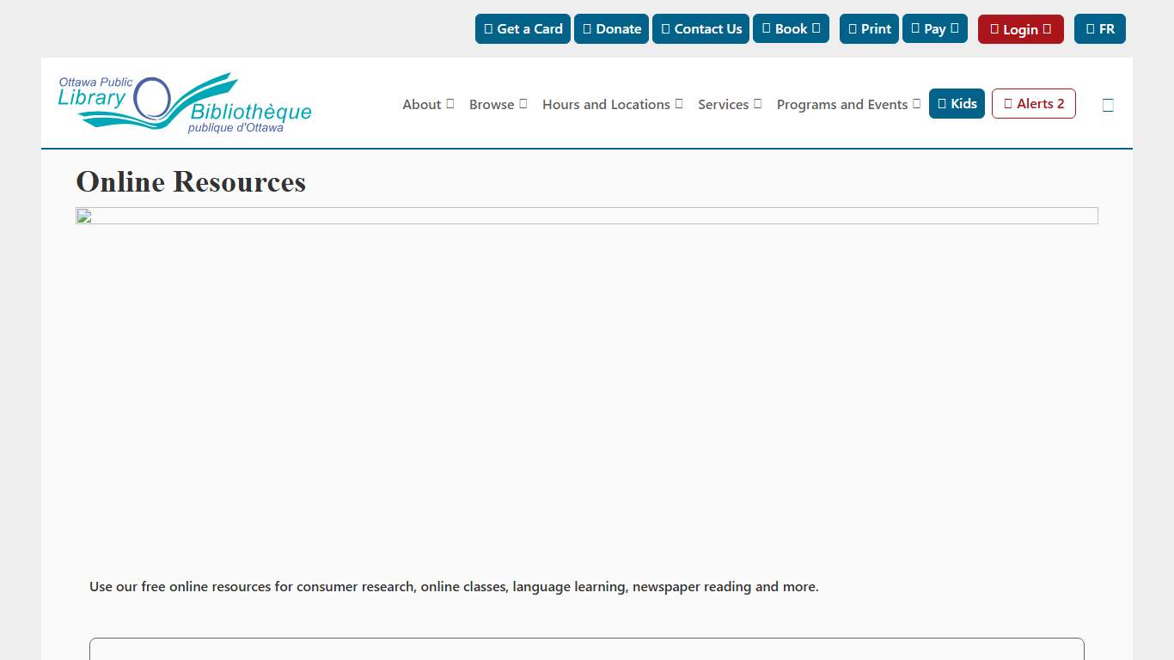Click the Ottawa Public Library logo
The image size is (1174, 660).
(184, 101)
